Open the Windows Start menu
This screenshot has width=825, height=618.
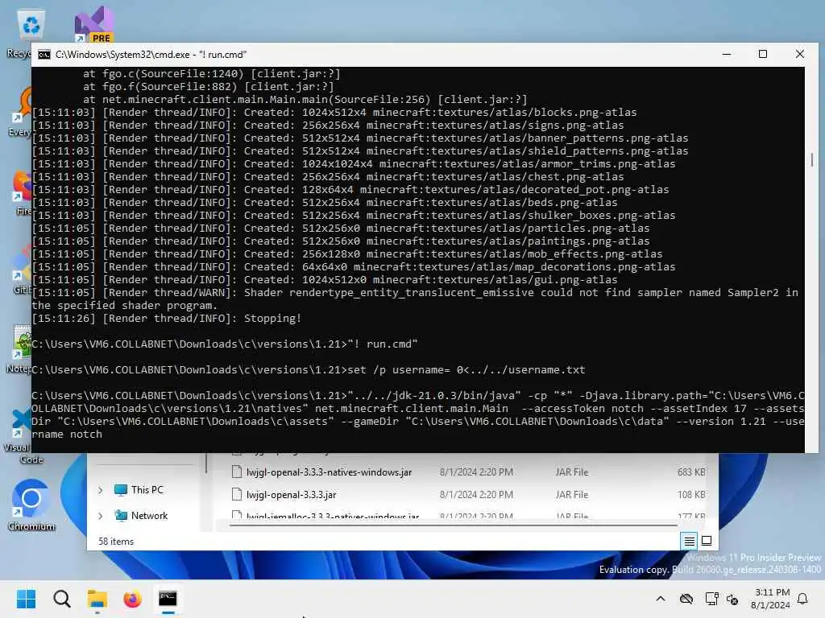[26, 599]
